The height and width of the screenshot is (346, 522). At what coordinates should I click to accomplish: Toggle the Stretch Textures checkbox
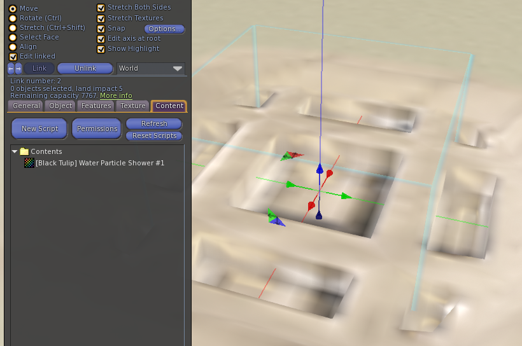coord(101,18)
